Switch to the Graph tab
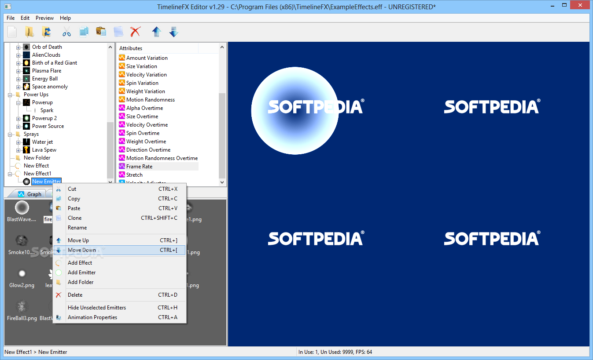Screen dimensions: 593x360 coord(29,194)
